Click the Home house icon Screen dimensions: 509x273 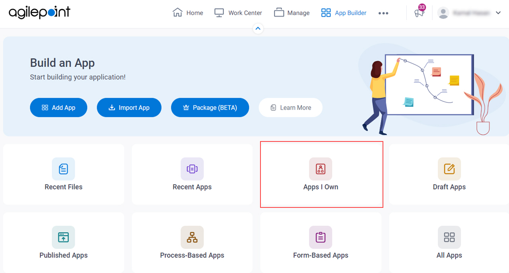pos(177,13)
